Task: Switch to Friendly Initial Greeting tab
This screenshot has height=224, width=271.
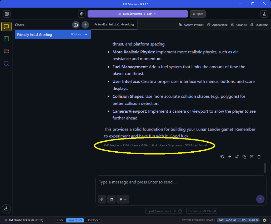Action: point(114,24)
